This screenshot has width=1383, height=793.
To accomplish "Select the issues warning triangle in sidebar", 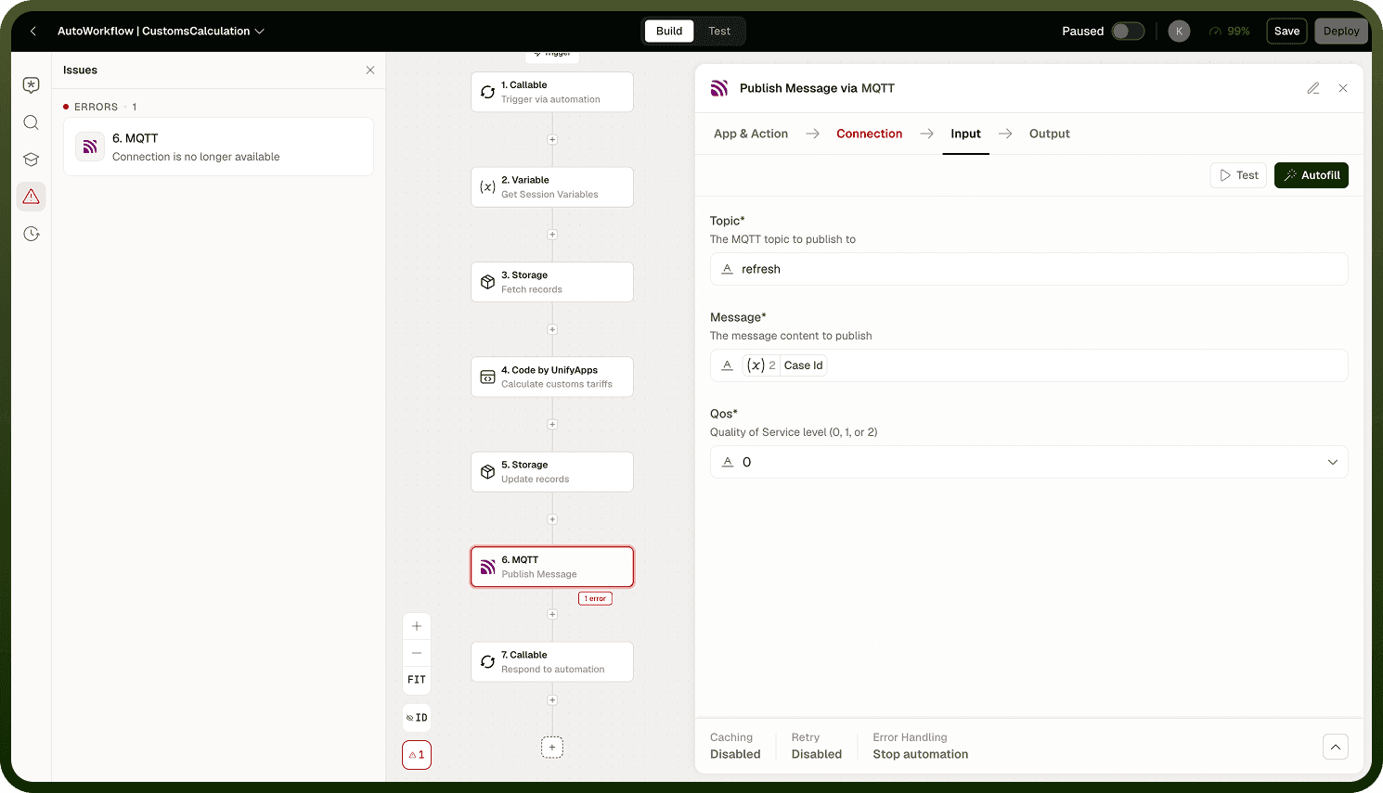I will coord(32,197).
